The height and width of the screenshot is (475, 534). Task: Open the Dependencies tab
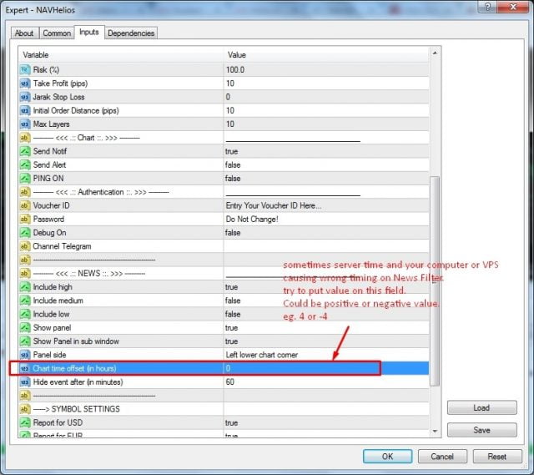click(x=131, y=33)
